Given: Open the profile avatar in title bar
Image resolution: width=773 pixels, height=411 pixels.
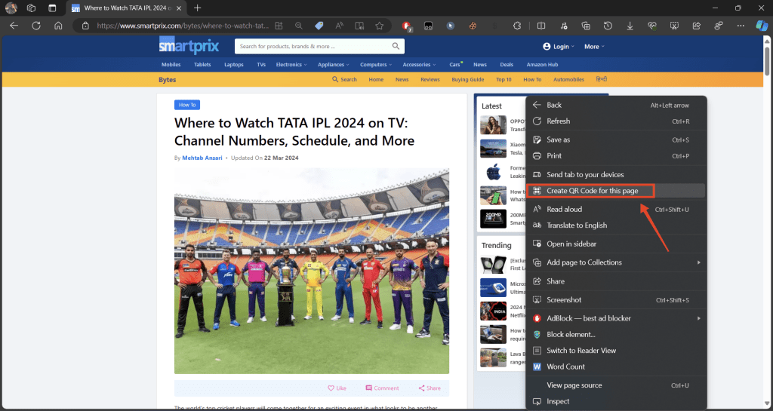Looking at the screenshot, I should pyautogui.click(x=11, y=8).
